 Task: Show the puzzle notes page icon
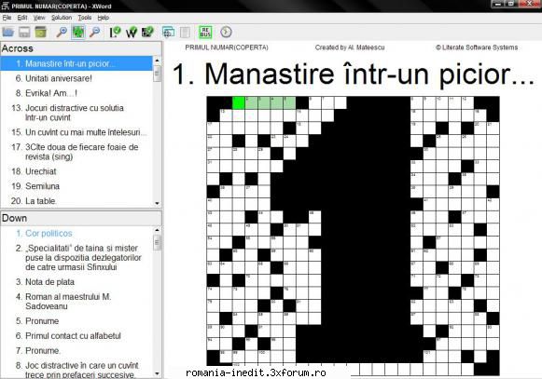[x=185, y=32]
